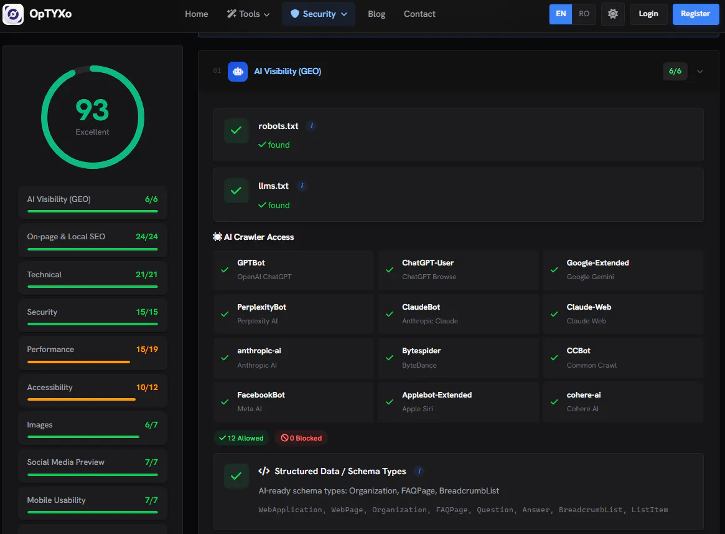Screen dimensions: 725x534
Task: Open the robots.txt info icon
Action: (312, 125)
